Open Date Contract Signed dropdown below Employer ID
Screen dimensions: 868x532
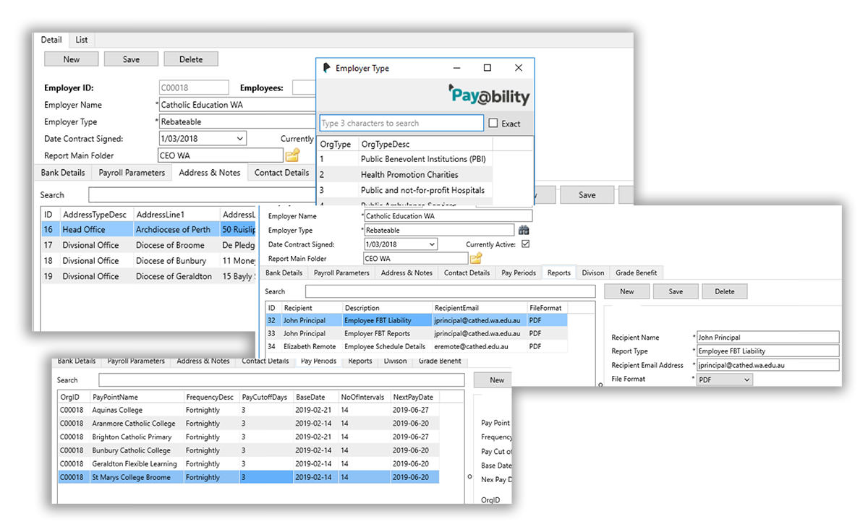pyautogui.click(x=239, y=138)
